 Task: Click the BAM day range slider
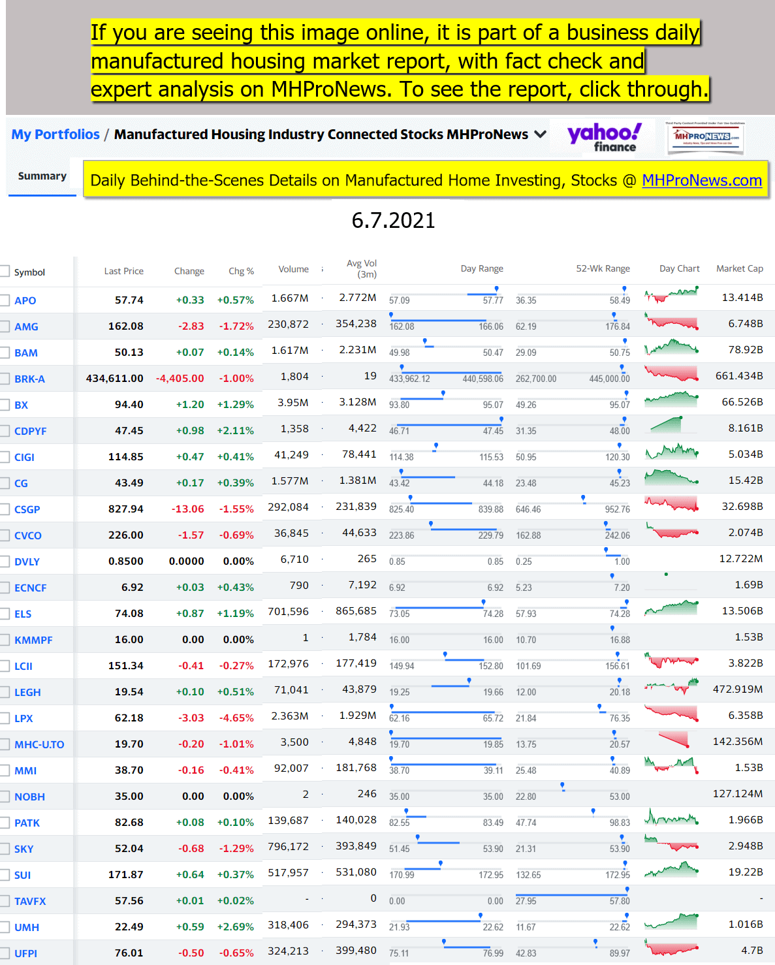tap(446, 347)
